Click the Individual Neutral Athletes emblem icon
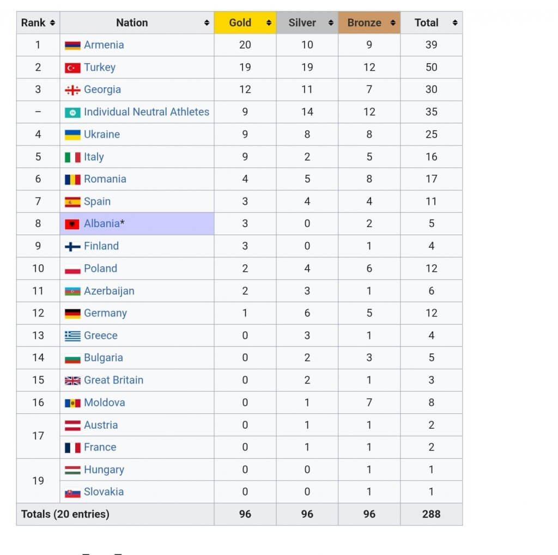This screenshot has width=558, height=555. [x=72, y=112]
